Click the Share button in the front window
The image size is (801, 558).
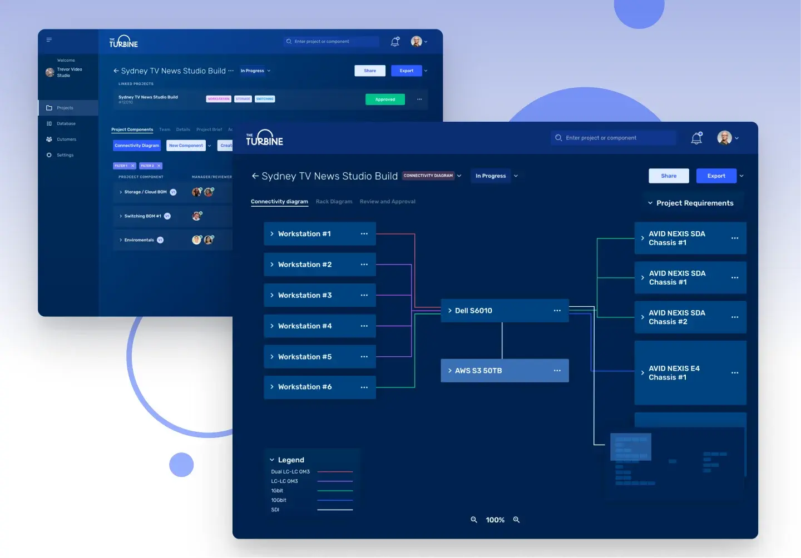(669, 176)
